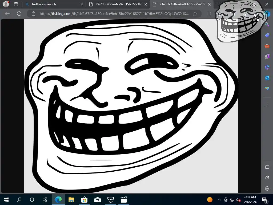
Task: Close the active third tab
Action: [x=210, y=4]
